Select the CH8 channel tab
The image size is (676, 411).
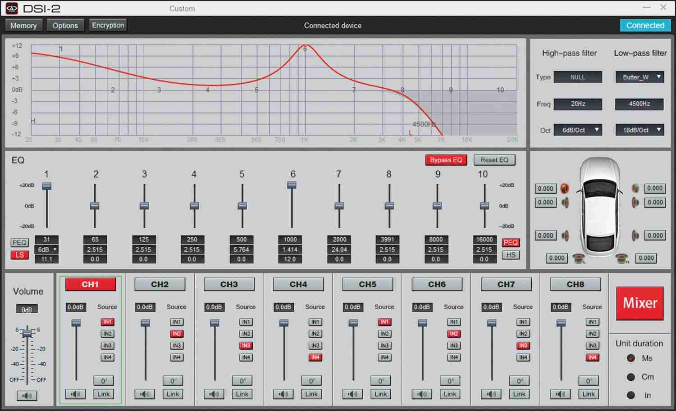pos(576,285)
